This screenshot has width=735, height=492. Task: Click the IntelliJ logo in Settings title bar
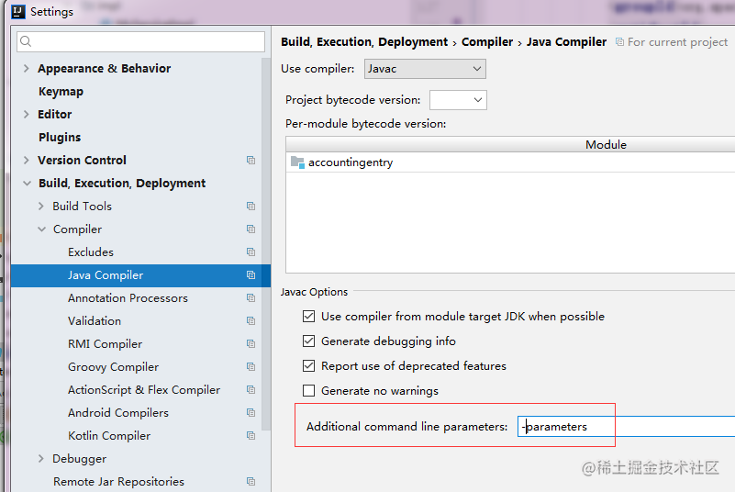(x=17, y=11)
